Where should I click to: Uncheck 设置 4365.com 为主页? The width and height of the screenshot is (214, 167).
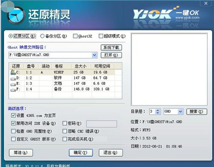13,115
